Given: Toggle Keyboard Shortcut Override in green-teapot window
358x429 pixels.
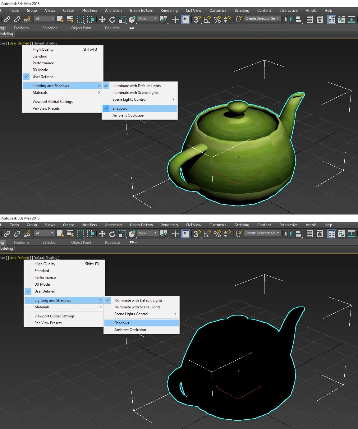Looking at the screenshot, I should (186, 19).
